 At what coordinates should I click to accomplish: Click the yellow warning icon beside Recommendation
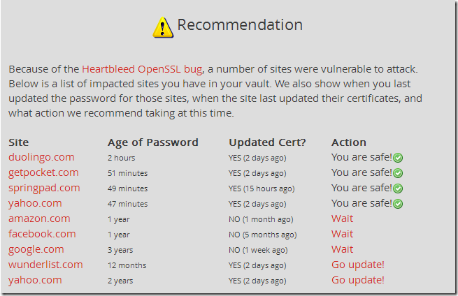point(163,27)
